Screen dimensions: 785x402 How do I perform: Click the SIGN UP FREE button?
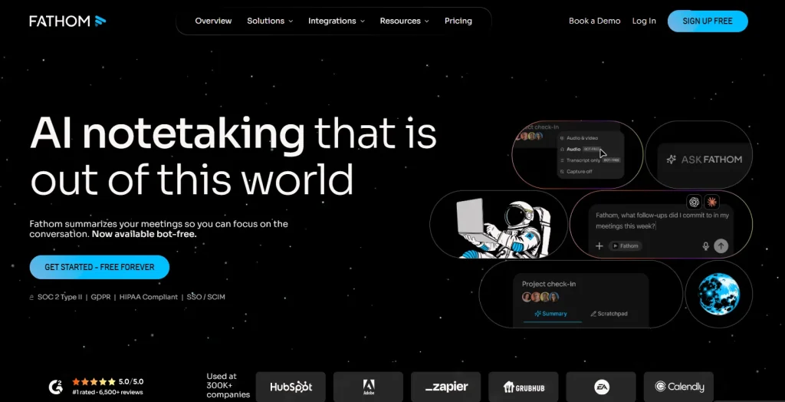click(x=708, y=21)
